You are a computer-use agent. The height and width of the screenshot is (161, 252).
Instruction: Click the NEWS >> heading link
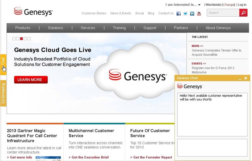[198, 46]
